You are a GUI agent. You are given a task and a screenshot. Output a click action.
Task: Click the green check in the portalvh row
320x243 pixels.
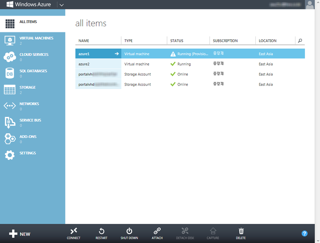tap(173, 74)
